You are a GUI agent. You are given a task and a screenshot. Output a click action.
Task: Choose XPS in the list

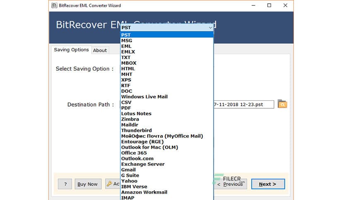coord(167,80)
